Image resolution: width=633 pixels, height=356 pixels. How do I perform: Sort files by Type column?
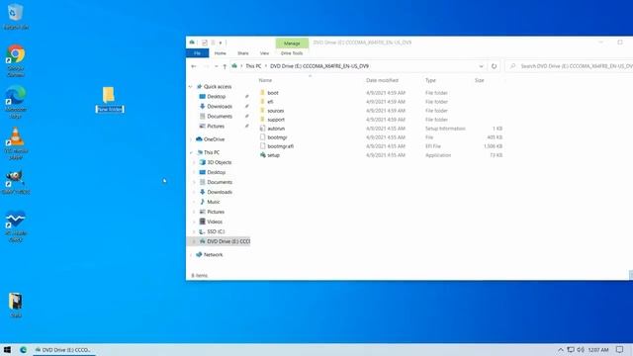(x=430, y=80)
